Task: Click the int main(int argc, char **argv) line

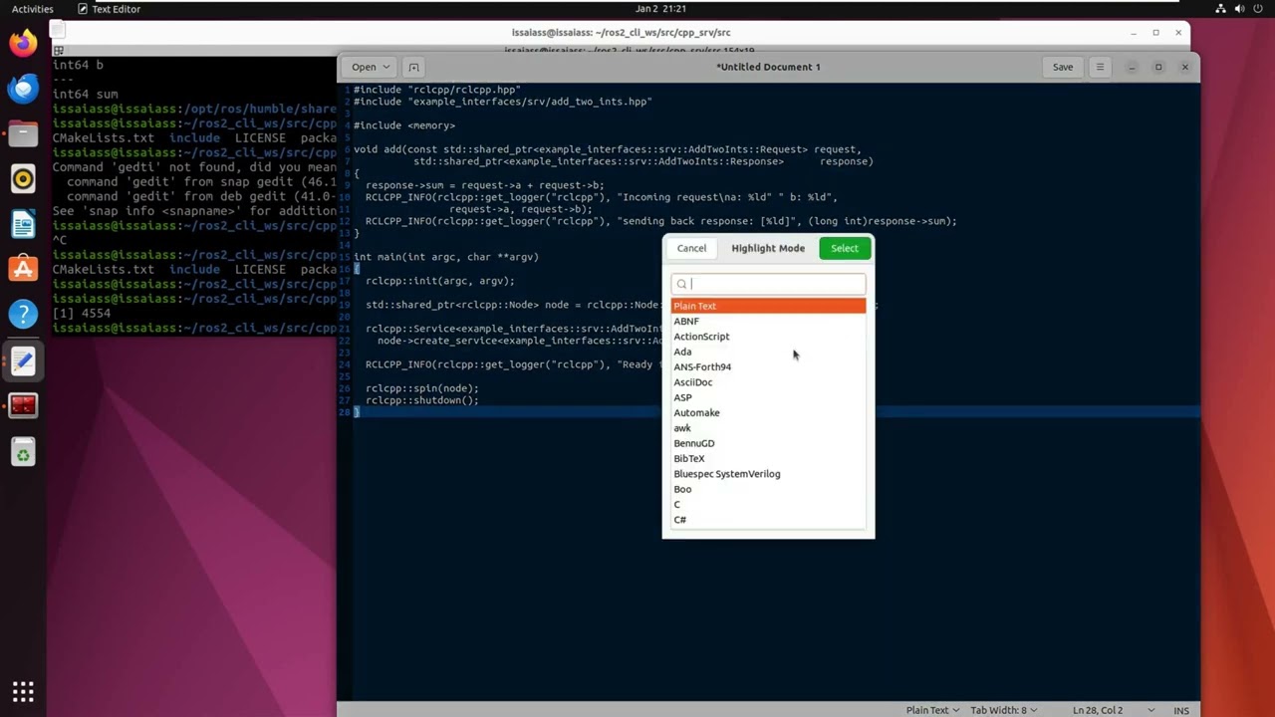Action: pyautogui.click(x=446, y=257)
